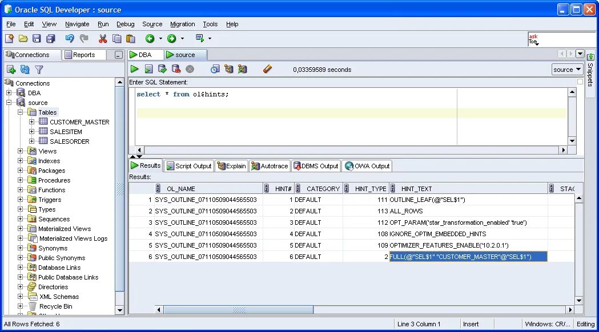599x332 pixels.
Task: Switch to the OWA Output tab
Action: click(367, 166)
